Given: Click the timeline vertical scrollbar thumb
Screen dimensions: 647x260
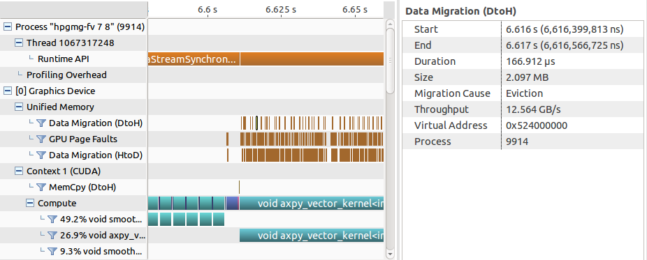Looking at the screenshot, I should (x=390, y=61).
